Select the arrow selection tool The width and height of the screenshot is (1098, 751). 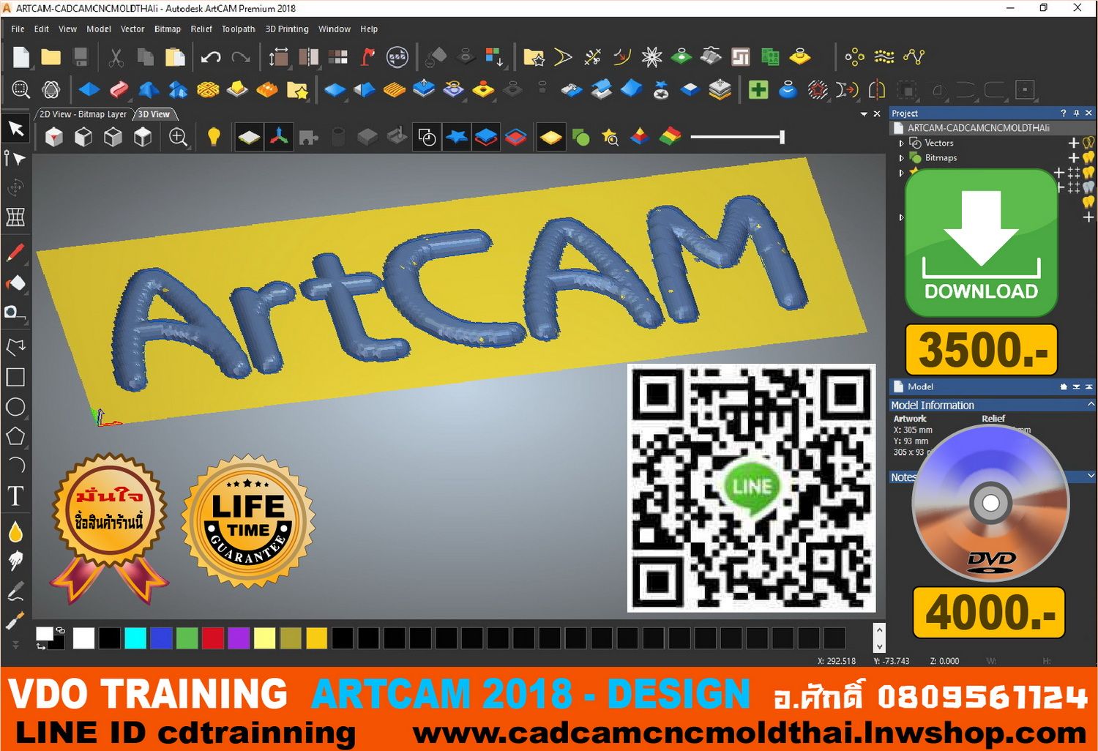[16, 129]
